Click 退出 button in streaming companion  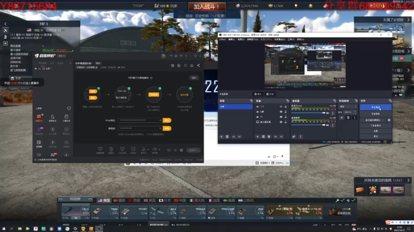click(x=194, y=78)
